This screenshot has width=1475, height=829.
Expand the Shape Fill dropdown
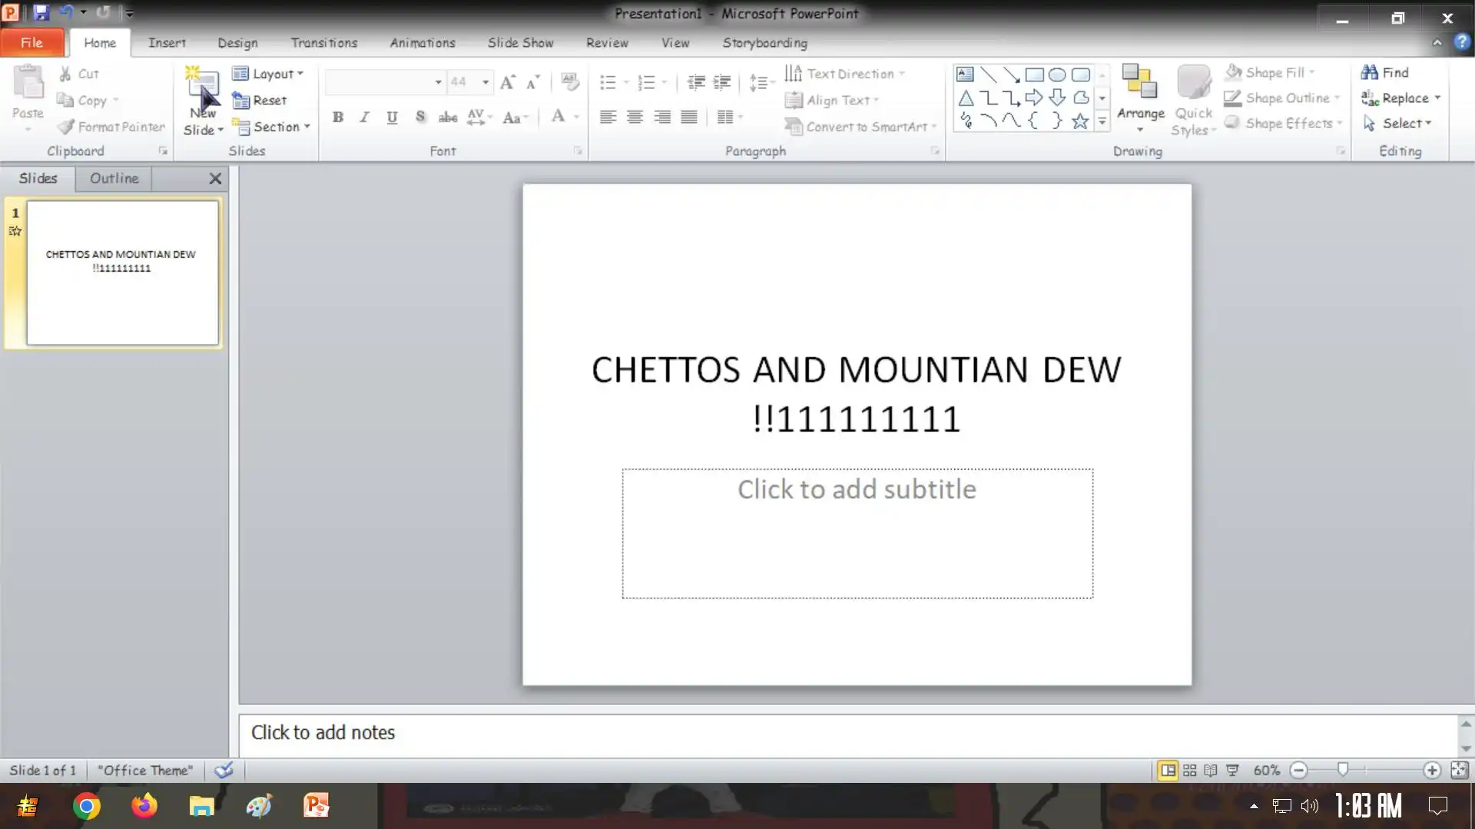click(1311, 72)
